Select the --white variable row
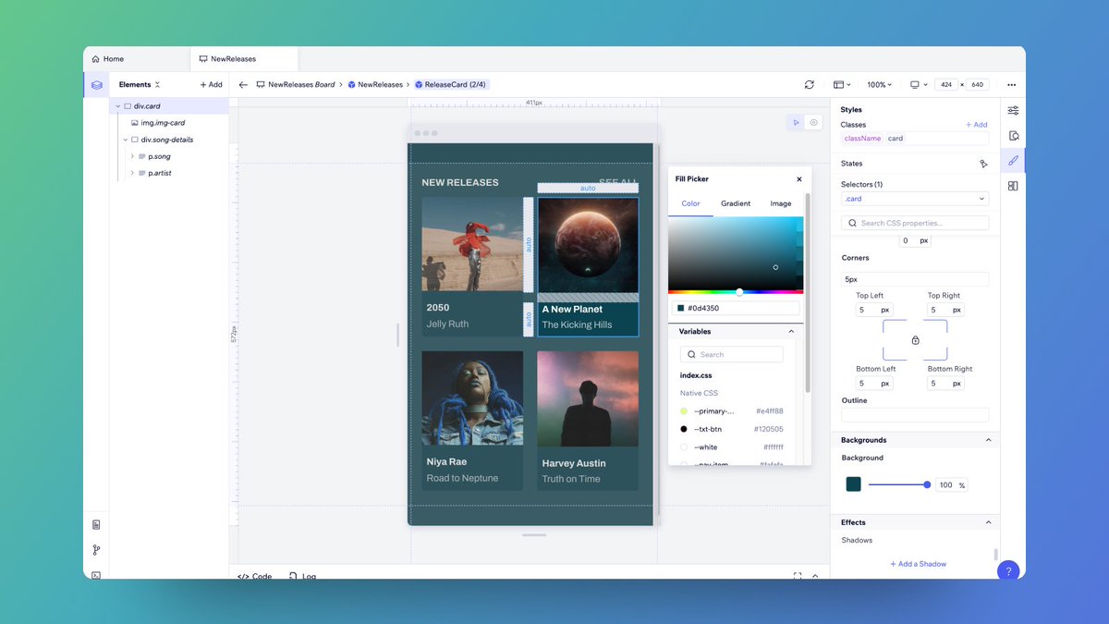The height and width of the screenshot is (624, 1109). coord(732,447)
